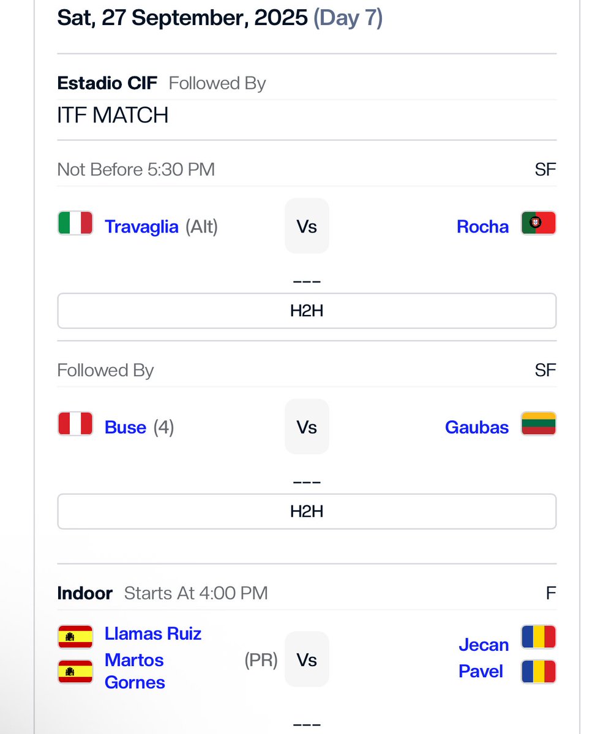Click Romania flag next to Pavel
The image size is (614, 734).
tap(539, 672)
